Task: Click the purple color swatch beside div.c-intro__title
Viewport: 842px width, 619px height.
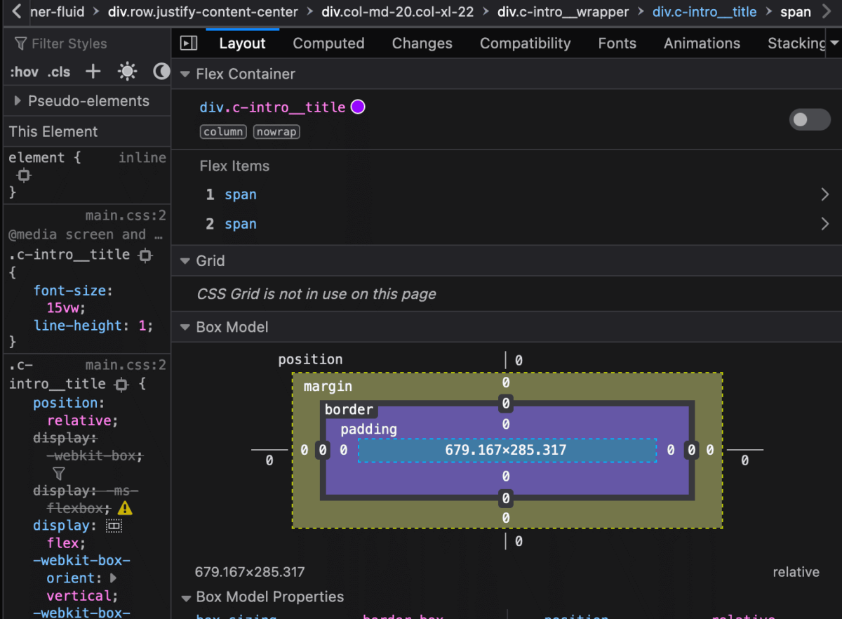Action: [358, 107]
